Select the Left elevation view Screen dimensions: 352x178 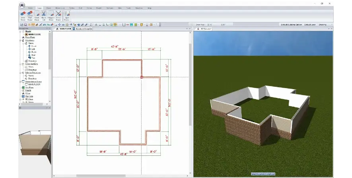(x=33, y=49)
